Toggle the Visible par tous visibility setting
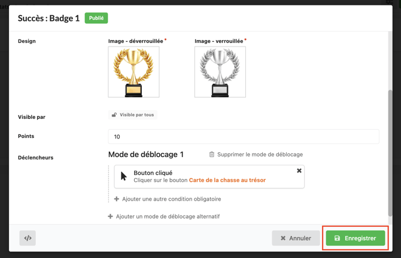The image size is (401, 258). coord(133,115)
